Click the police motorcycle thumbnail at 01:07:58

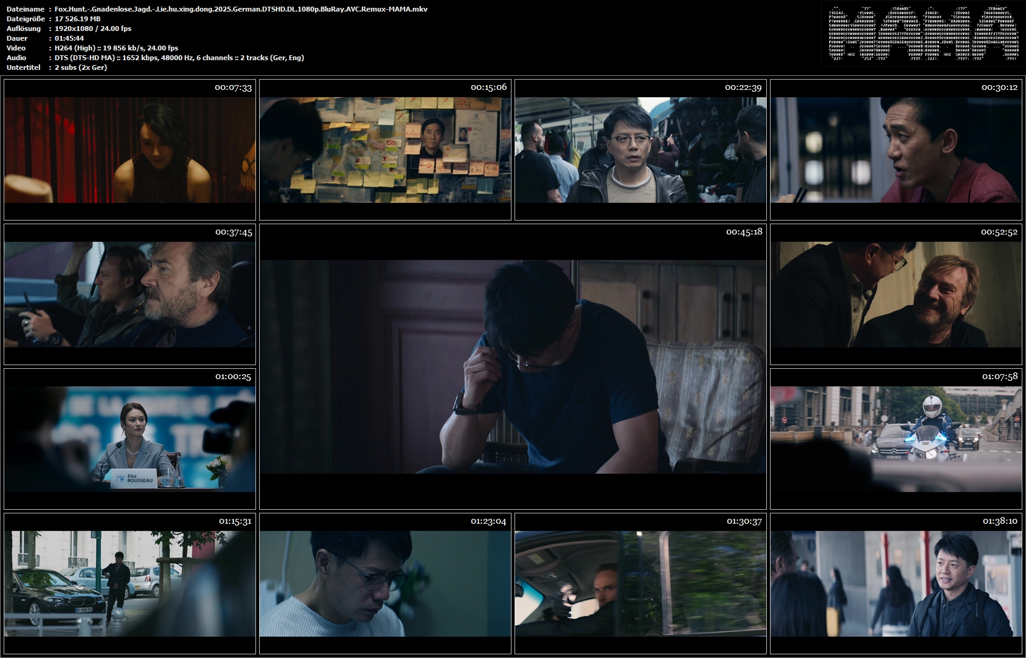pyautogui.click(x=896, y=439)
